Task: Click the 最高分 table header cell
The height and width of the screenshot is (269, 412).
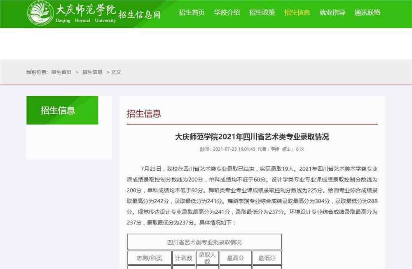Action: 235,258
